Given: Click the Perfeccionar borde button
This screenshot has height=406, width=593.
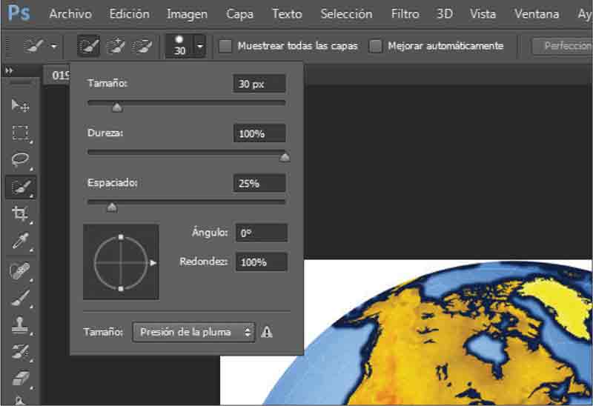Looking at the screenshot, I should click(563, 46).
